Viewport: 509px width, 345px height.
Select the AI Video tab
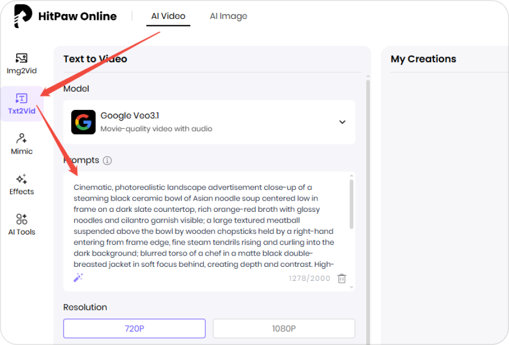[168, 16]
